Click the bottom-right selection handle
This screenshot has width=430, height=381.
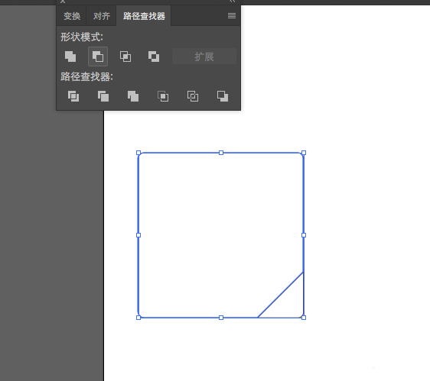coord(304,318)
